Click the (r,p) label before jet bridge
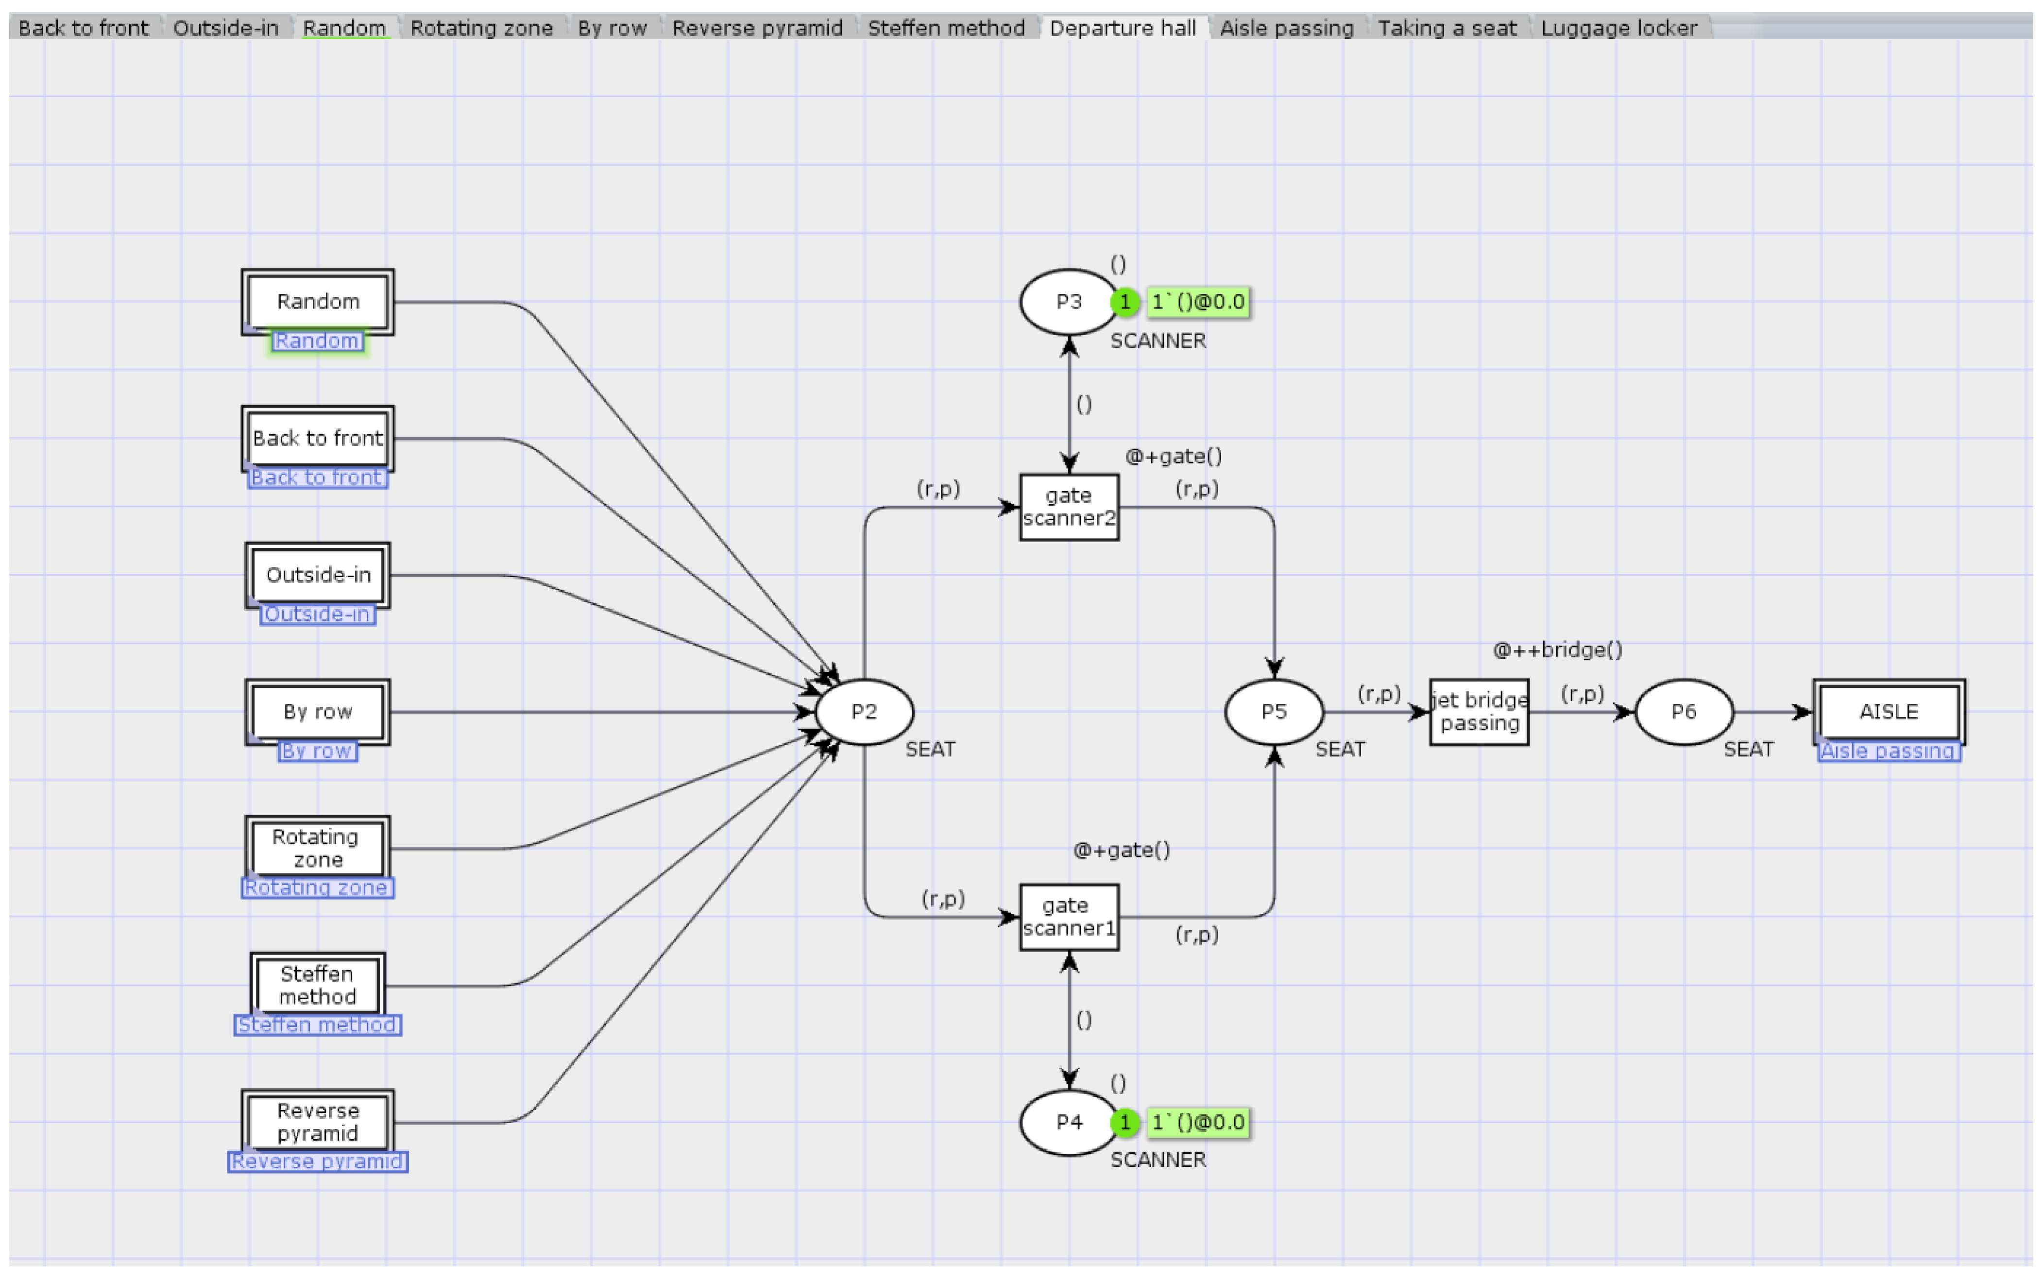This screenshot has width=2044, height=1281. point(1379,694)
